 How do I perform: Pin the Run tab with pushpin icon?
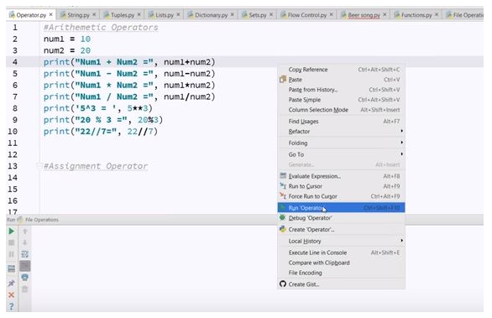coord(11,284)
